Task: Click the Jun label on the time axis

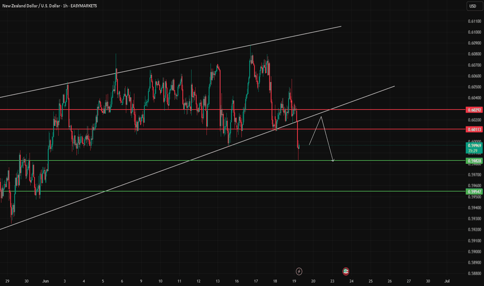Action: point(46,281)
